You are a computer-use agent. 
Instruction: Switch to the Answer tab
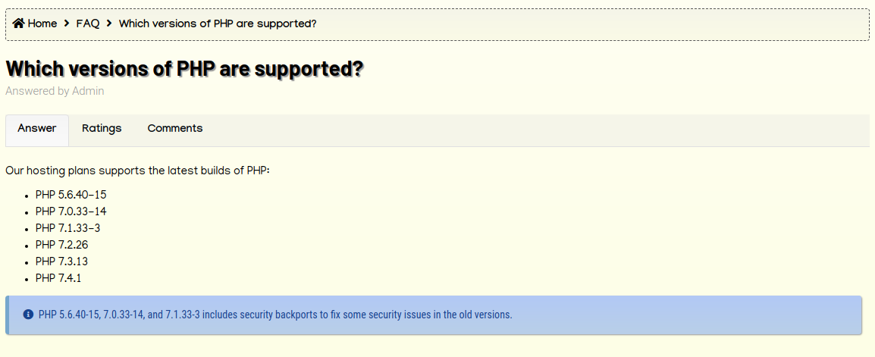[37, 130]
